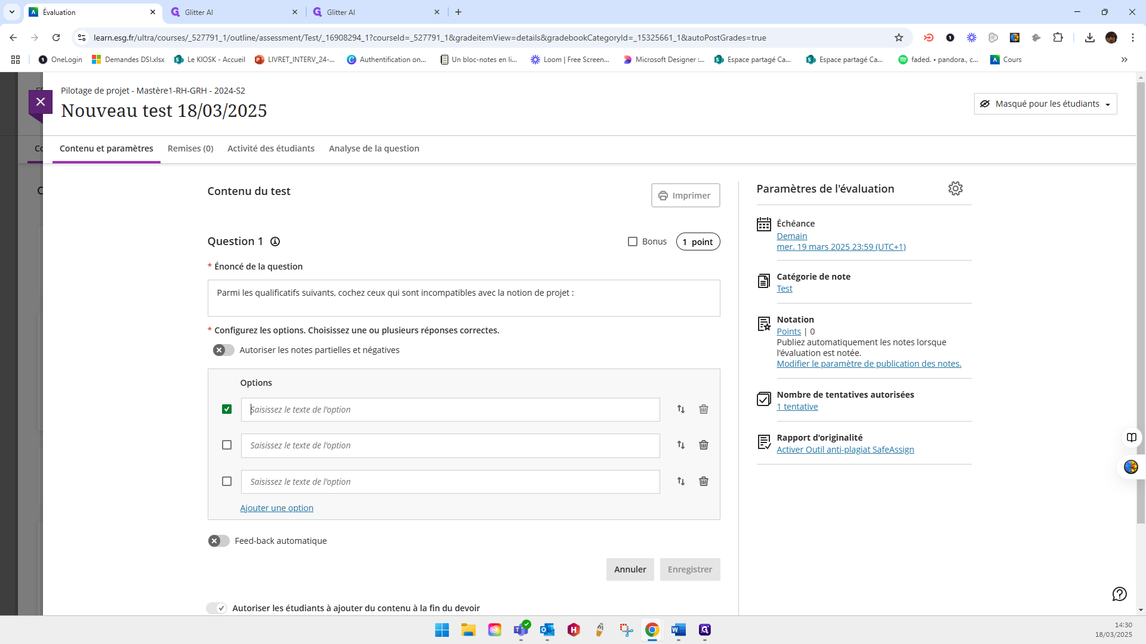Edit the 1 point value field
The height and width of the screenshot is (644, 1146).
coord(698,241)
